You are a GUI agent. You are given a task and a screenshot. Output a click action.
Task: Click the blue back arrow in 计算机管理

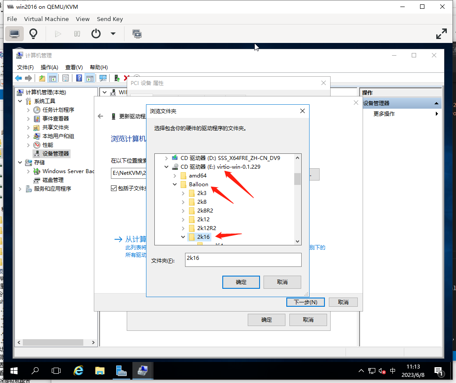point(18,78)
